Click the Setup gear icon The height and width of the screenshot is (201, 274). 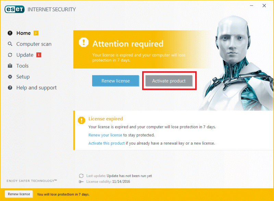(x=10, y=77)
